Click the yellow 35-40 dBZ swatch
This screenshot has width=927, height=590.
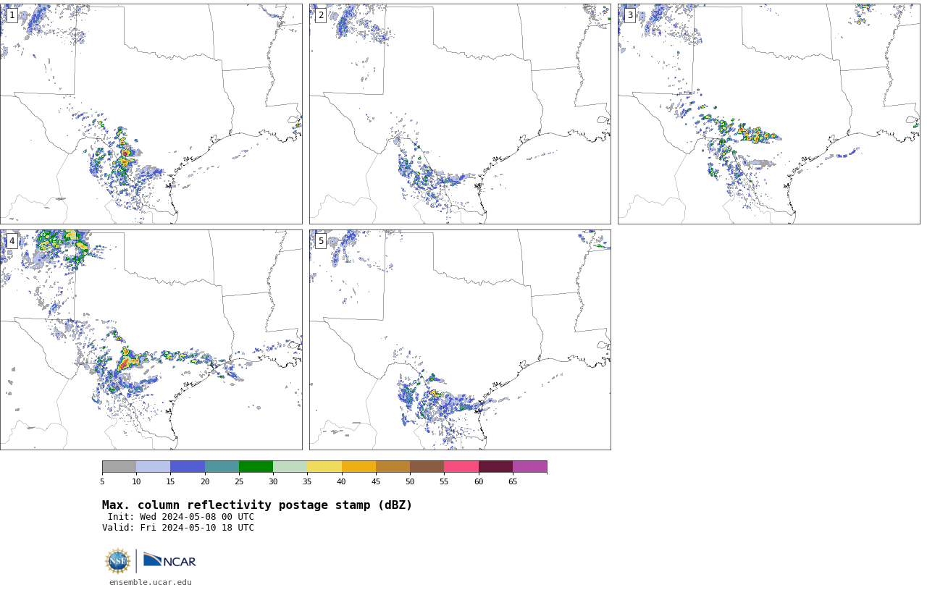324,466
